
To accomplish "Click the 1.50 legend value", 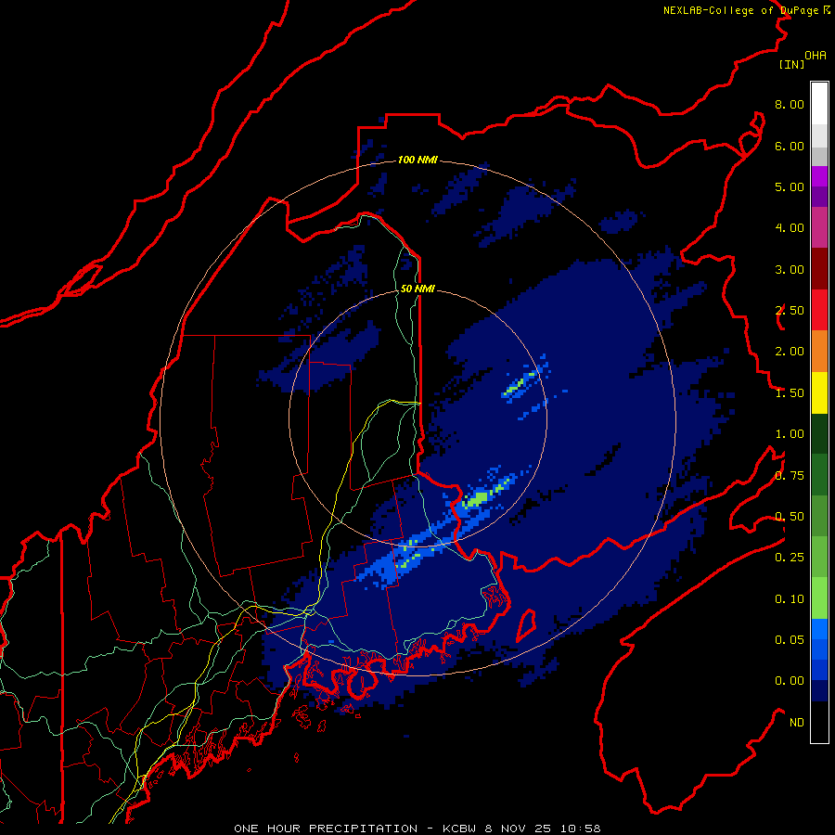I will (790, 393).
